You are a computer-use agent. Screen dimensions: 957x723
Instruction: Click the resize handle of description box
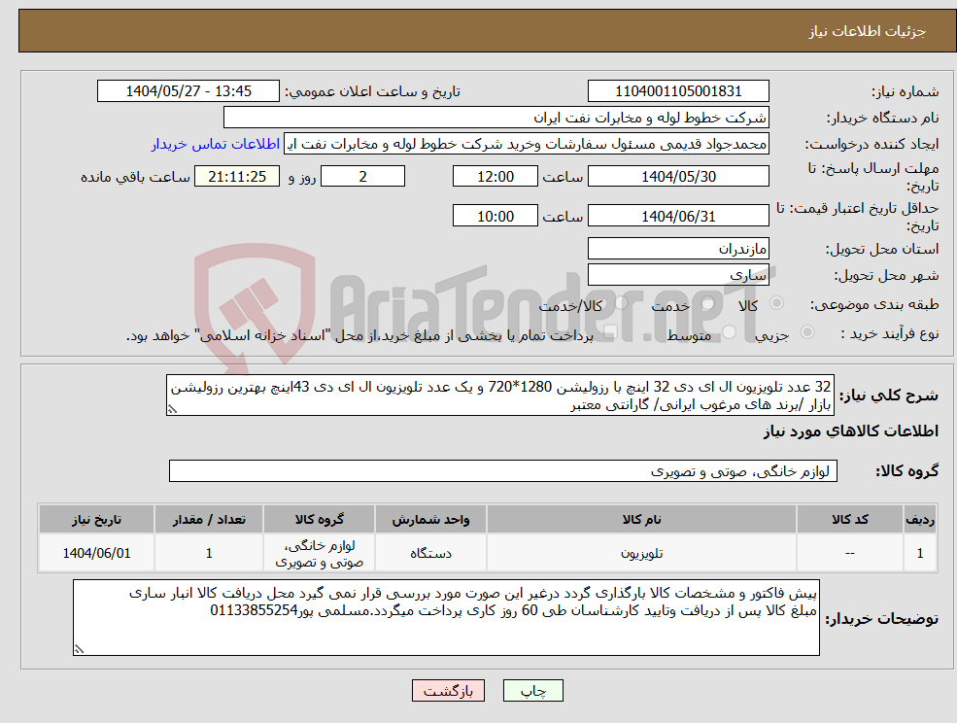click(172, 410)
